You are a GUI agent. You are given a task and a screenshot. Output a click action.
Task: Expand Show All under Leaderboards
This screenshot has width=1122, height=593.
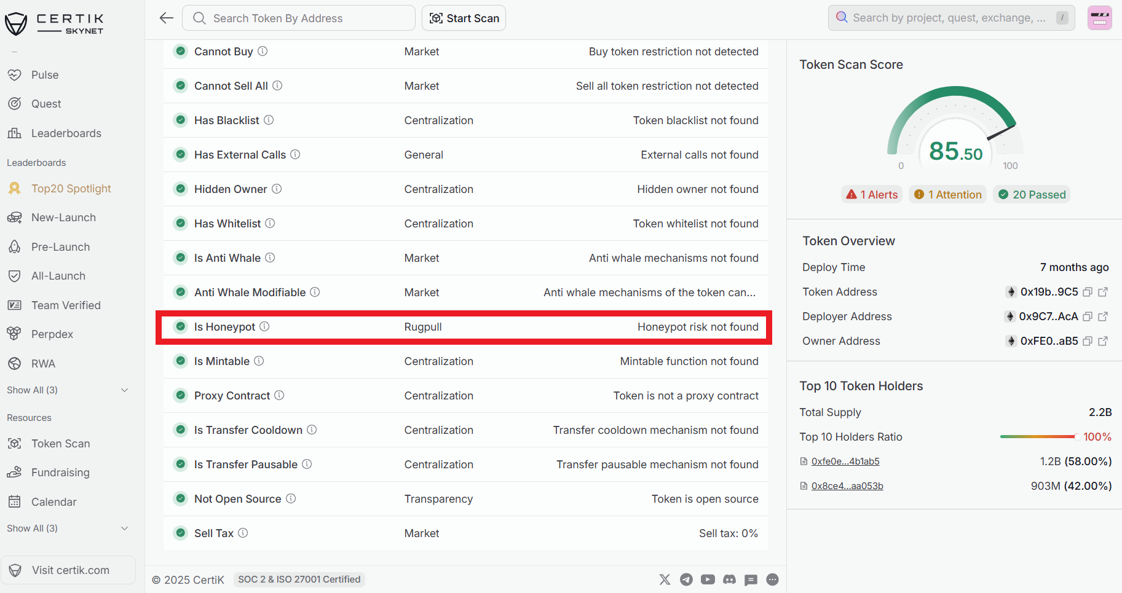(68, 390)
